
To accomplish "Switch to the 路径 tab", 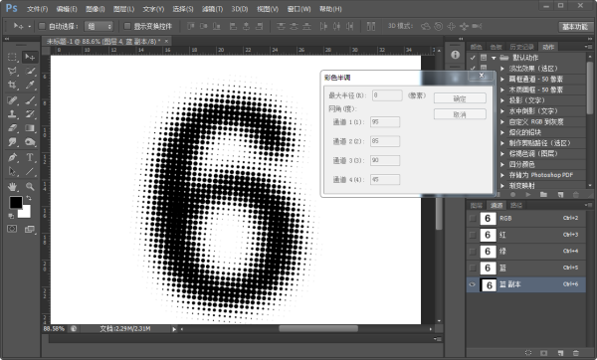I will (x=515, y=206).
